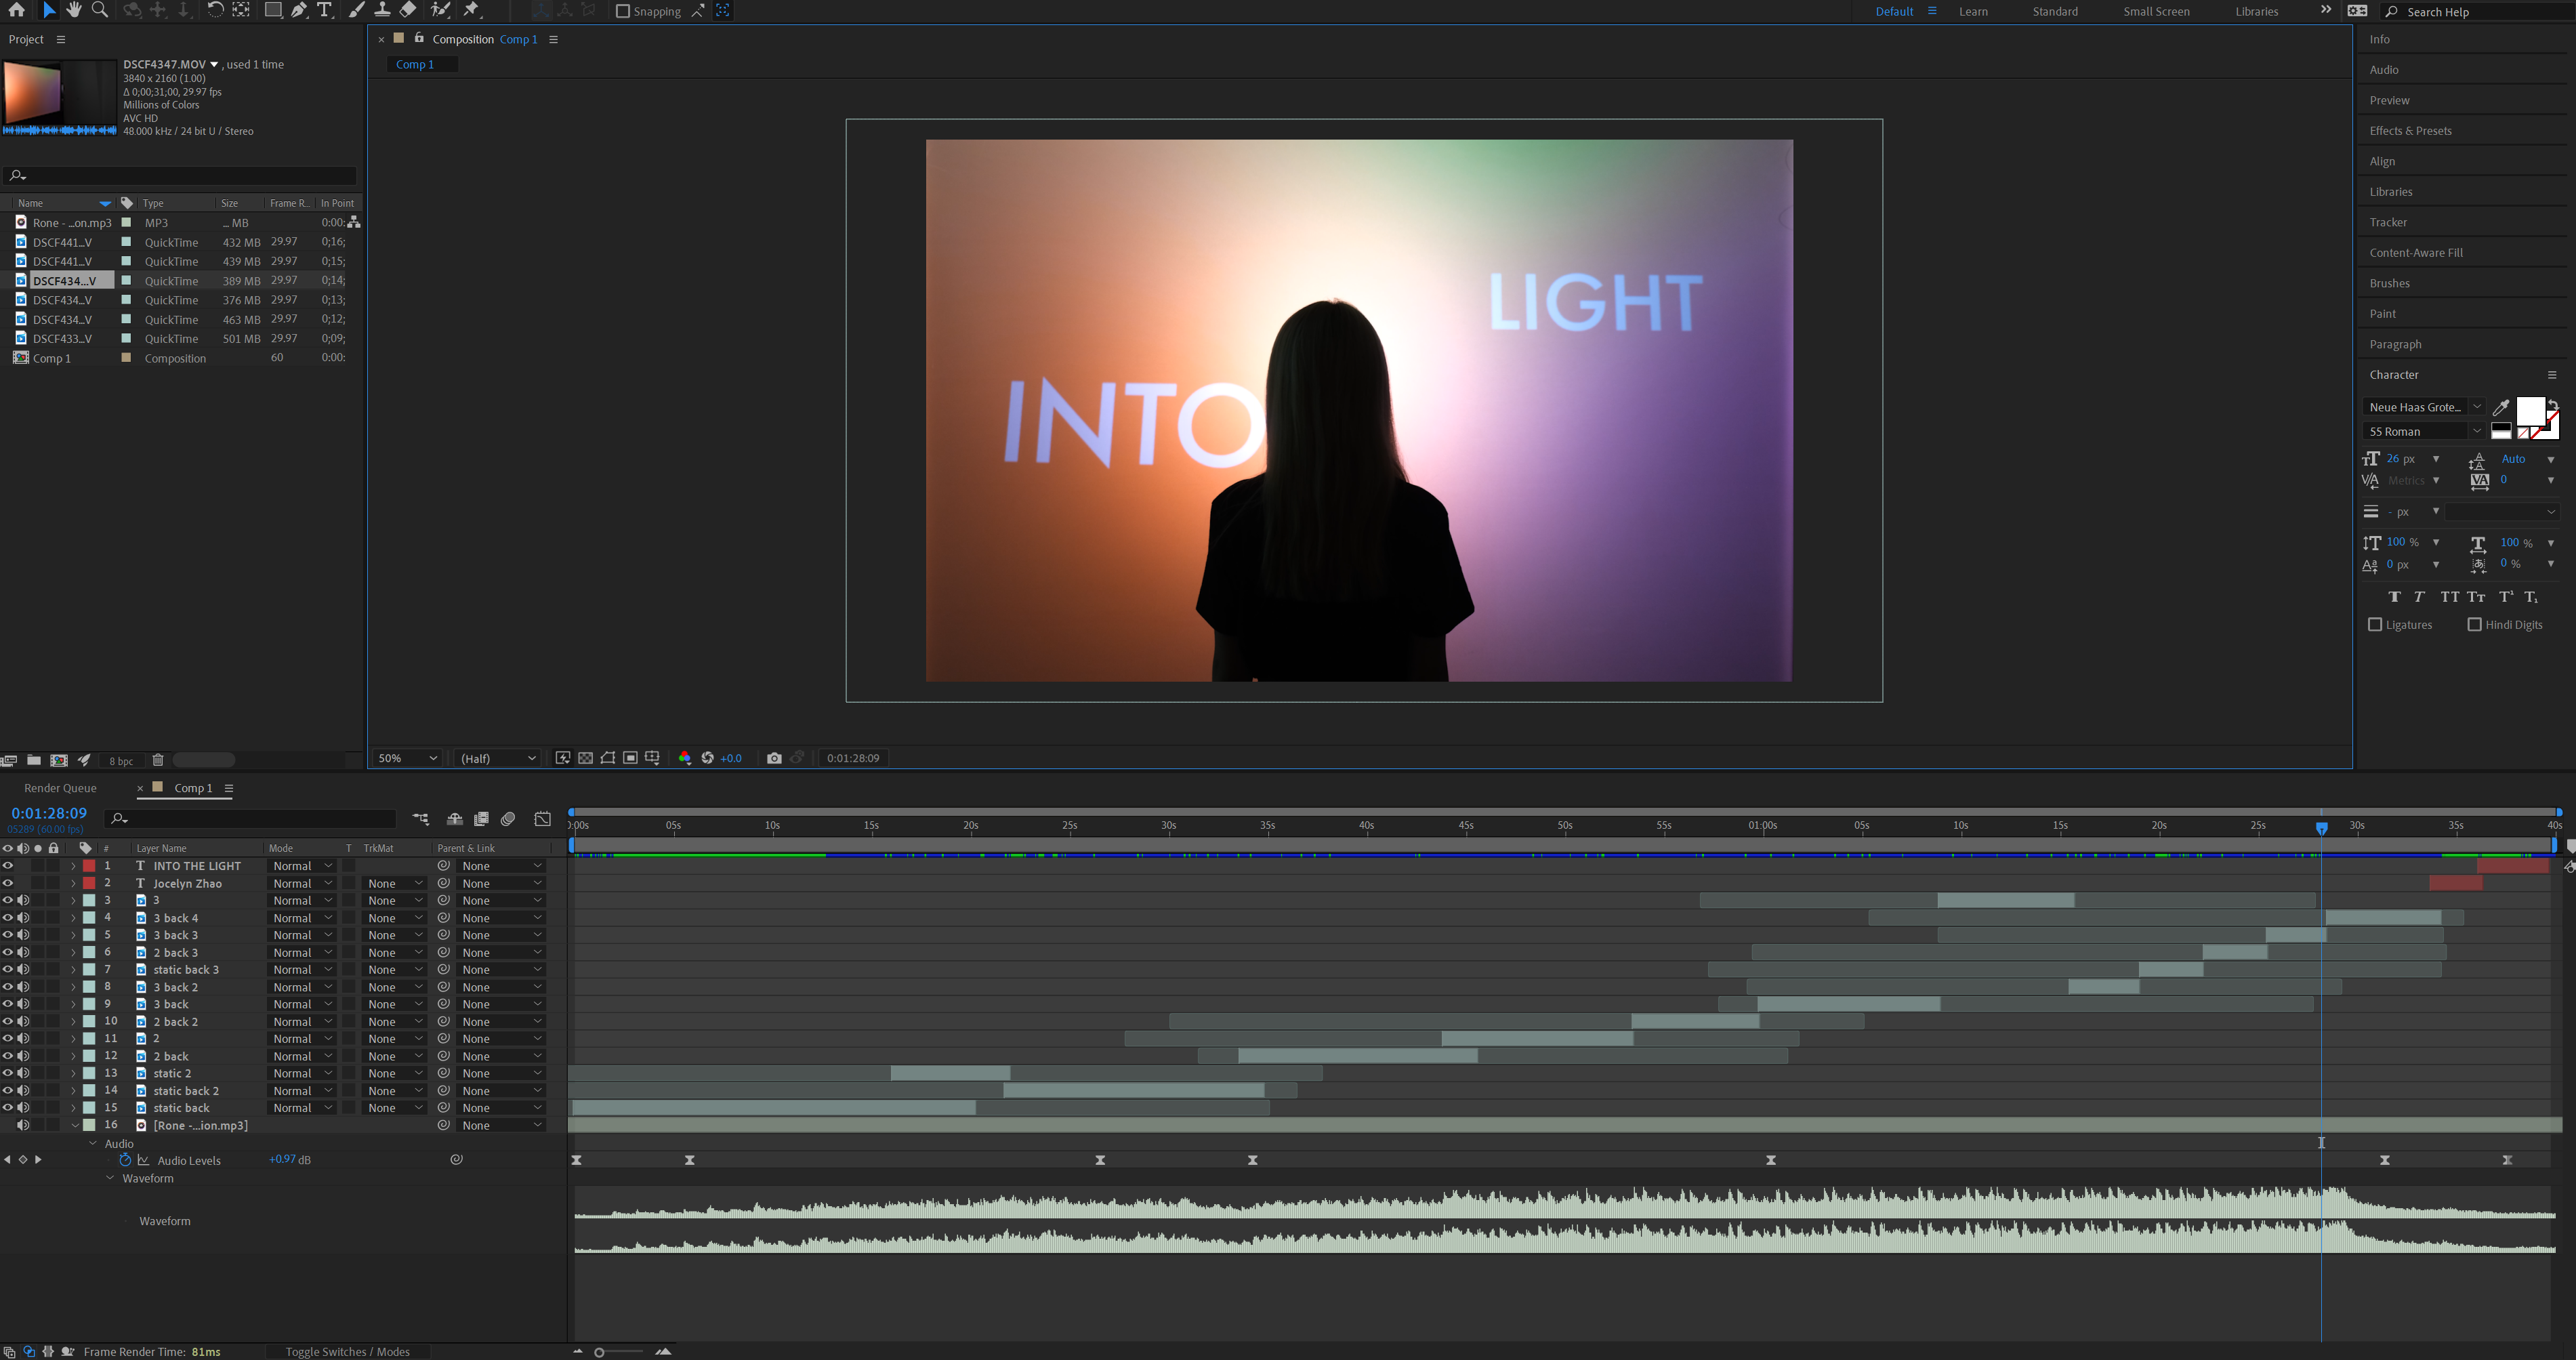Screen dimensions: 2576x1360
Task: Expand the Jocelyn Zhao layer properties
Action: 73,884
